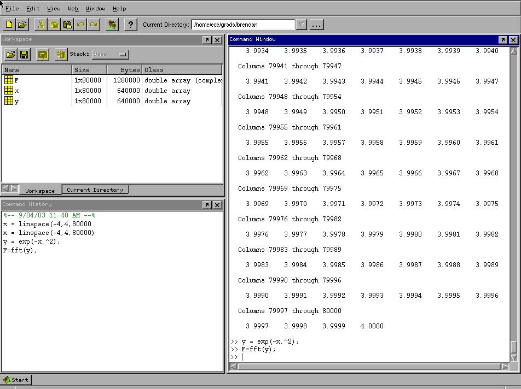Click the value '4.0000' in Command Window
This screenshot has width=521, height=389.
(372, 326)
